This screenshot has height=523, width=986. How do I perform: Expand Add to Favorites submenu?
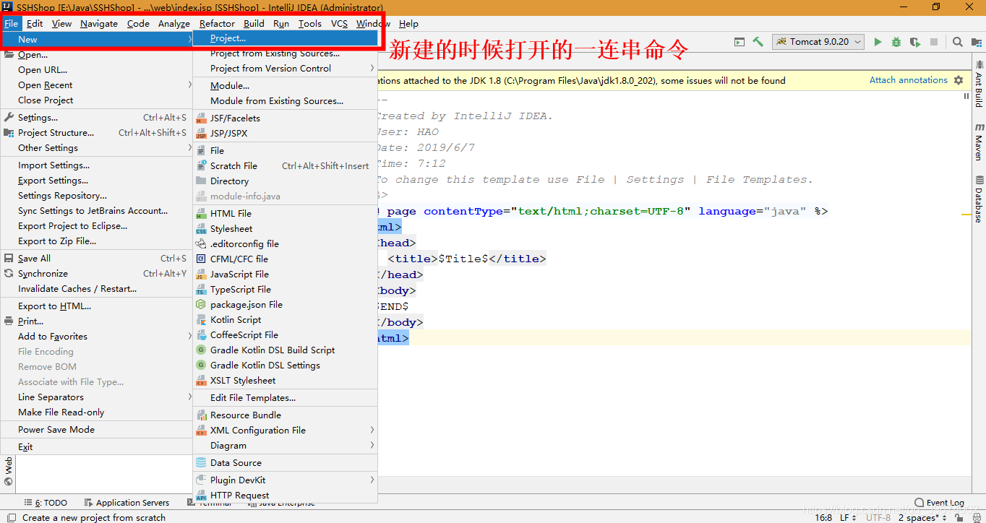(96, 337)
